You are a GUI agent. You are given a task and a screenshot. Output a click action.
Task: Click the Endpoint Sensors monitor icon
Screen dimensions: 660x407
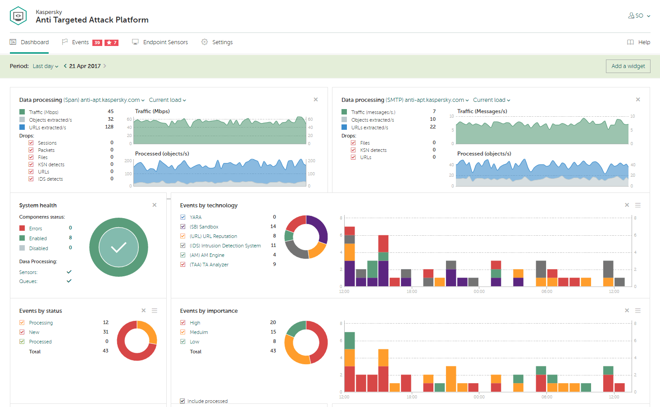point(135,42)
